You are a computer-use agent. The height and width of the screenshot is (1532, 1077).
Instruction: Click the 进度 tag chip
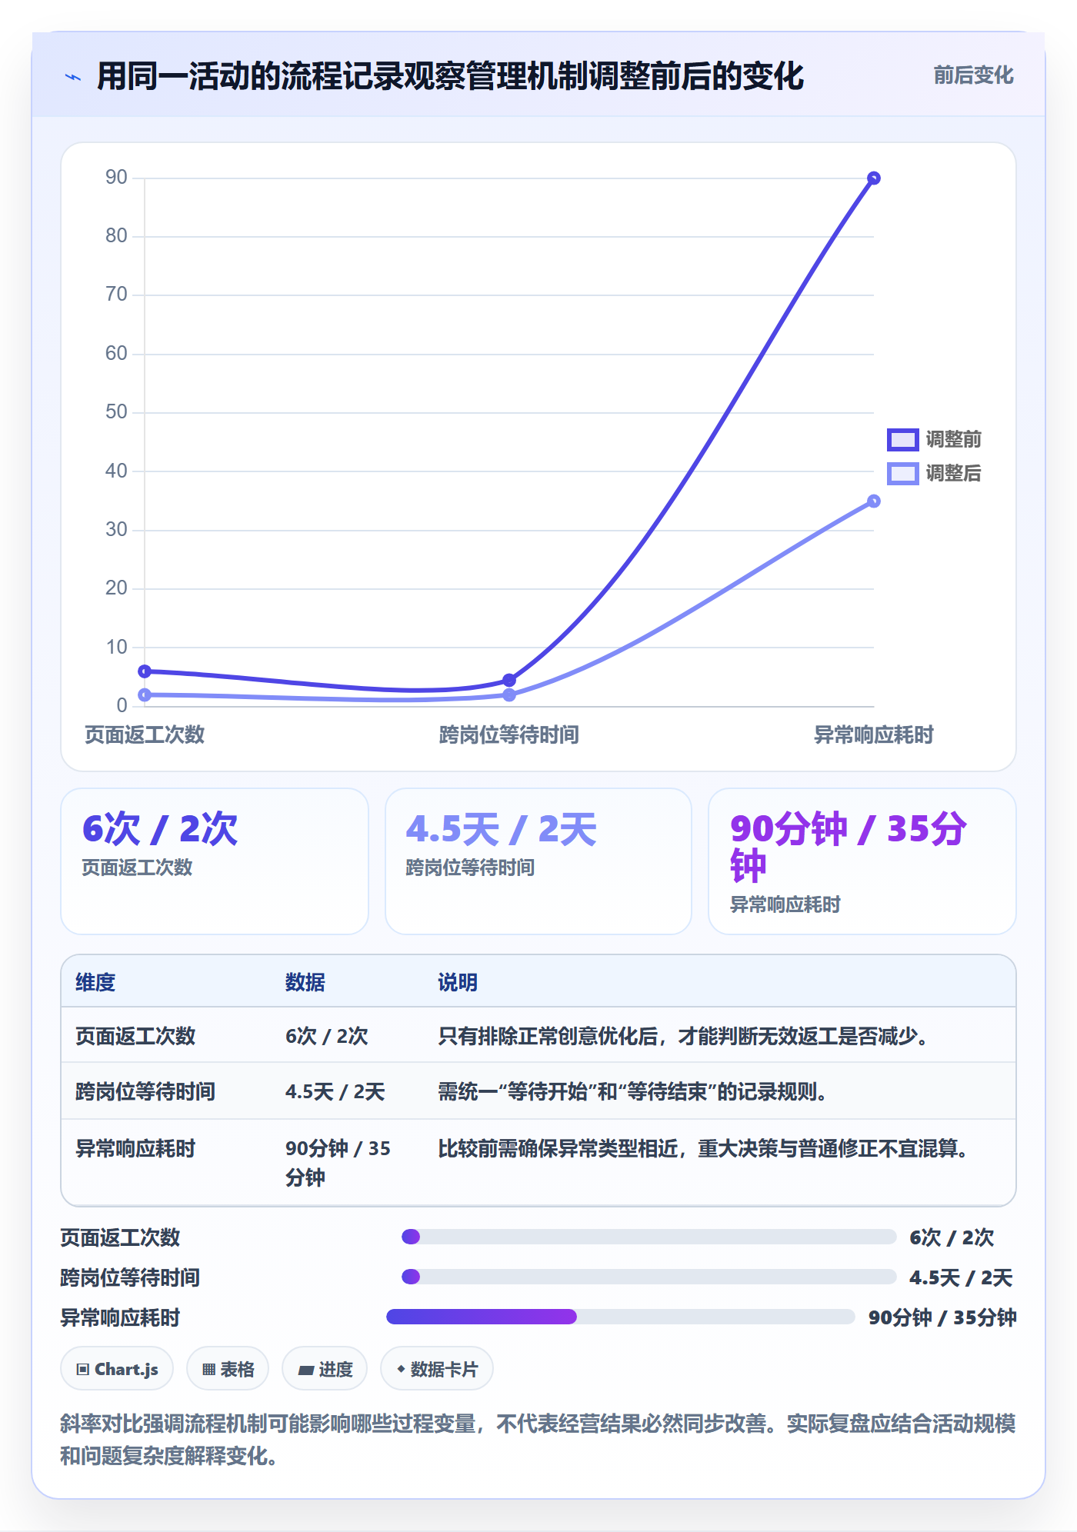[325, 1369]
